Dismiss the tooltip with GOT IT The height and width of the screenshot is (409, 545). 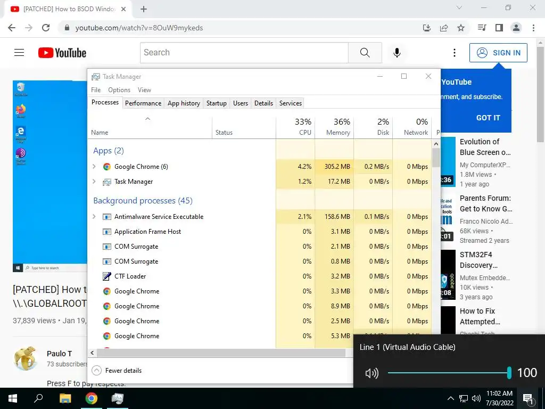[x=488, y=118]
